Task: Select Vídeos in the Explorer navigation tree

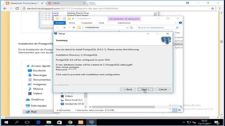Action: (69, 96)
